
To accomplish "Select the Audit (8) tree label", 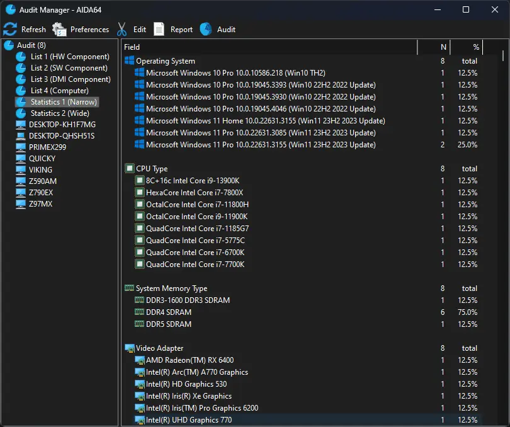I will 31,45.
